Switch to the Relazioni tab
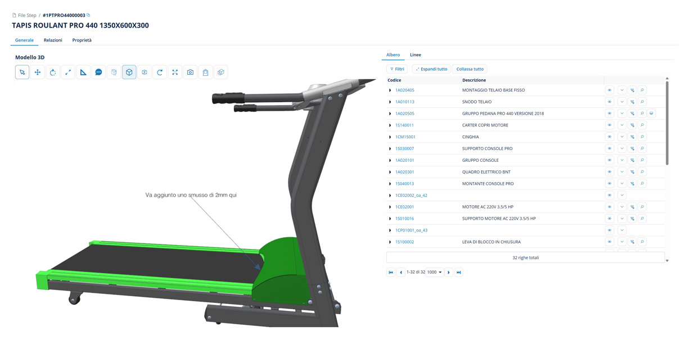This screenshot has width=686, height=340. pyautogui.click(x=53, y=40)
